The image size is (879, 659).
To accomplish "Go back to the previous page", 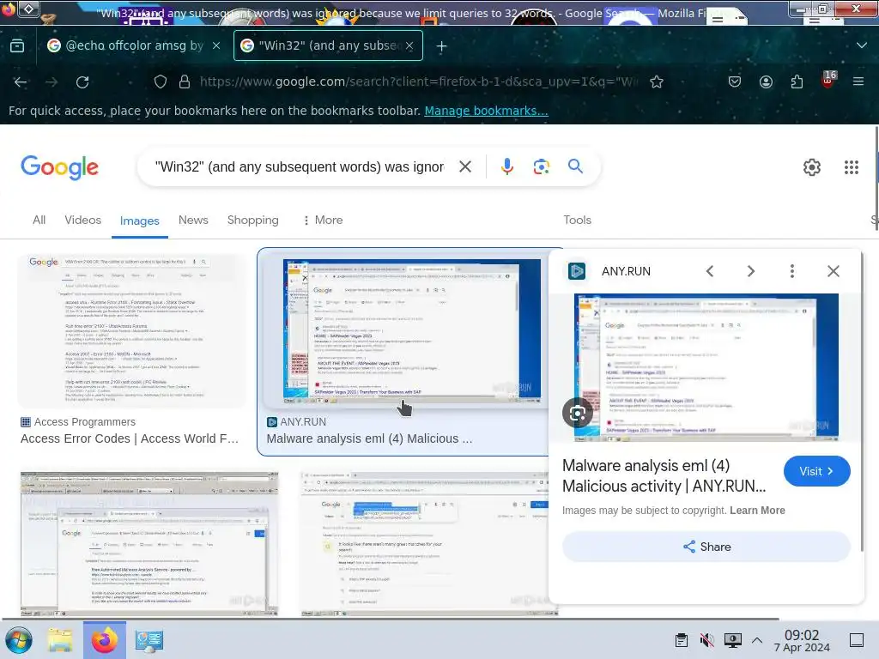I will click(x=21, y=82).
